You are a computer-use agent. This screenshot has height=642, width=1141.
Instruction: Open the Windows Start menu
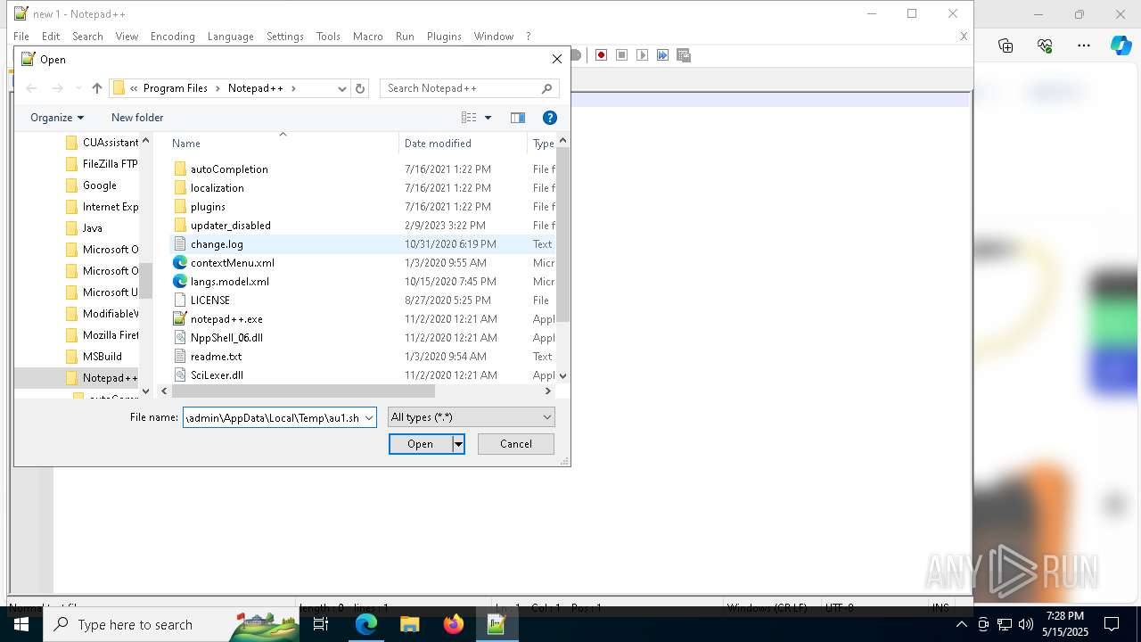click(x=21, y=624)
